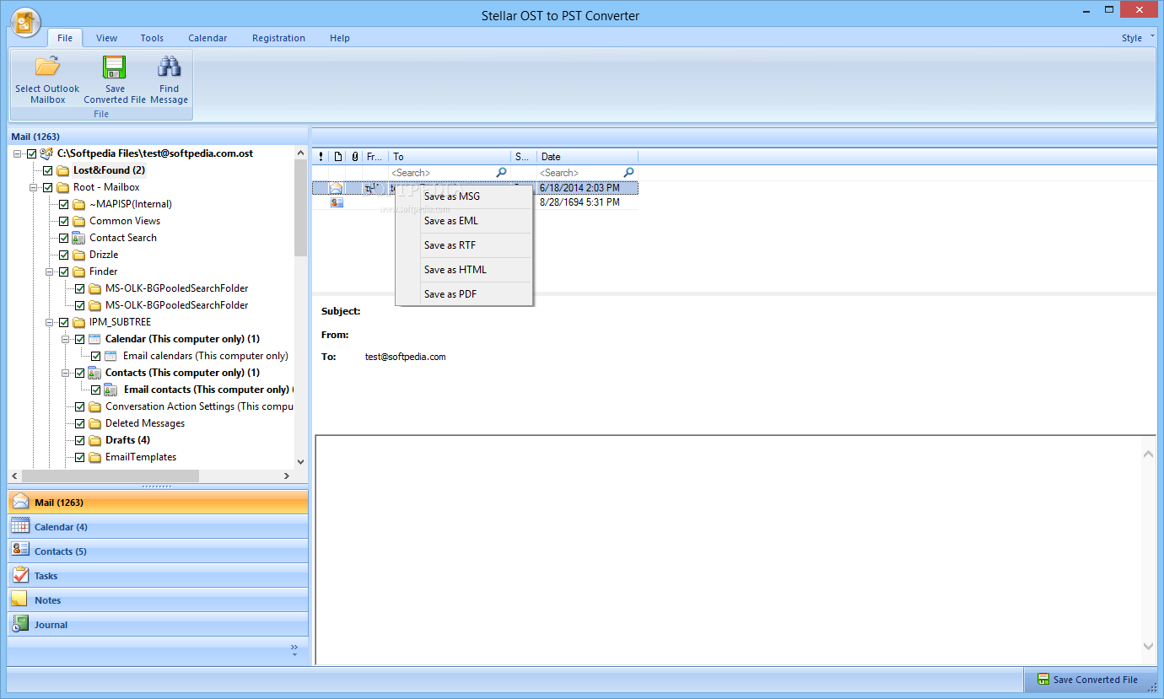
Task: Click the Find Message binoculars icon
Action: (170, 67)
